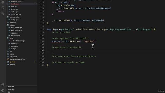Click the docker-compose.yml file icon

pyautogui.click(x=8, y=59)
